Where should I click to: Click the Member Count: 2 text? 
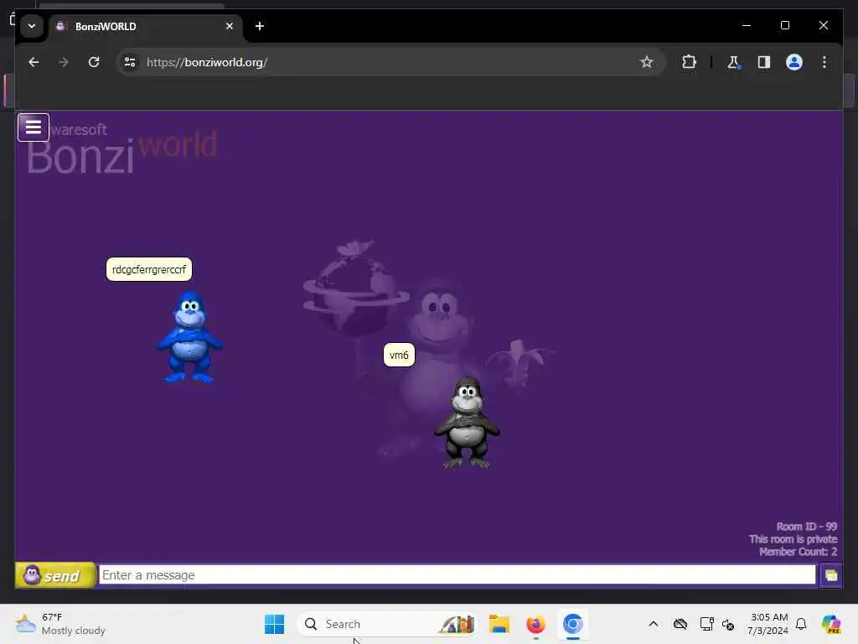pyautogui.click(x=798, y=552)
